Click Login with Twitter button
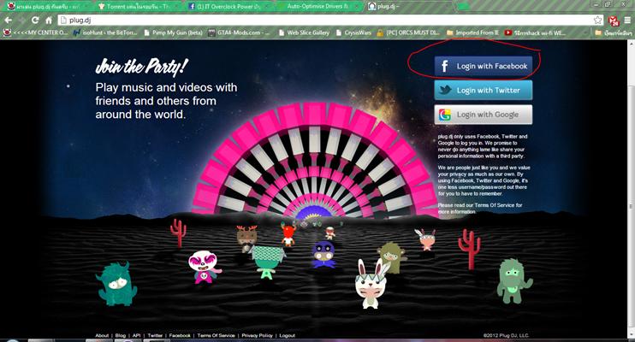 [x=484, y=90]
